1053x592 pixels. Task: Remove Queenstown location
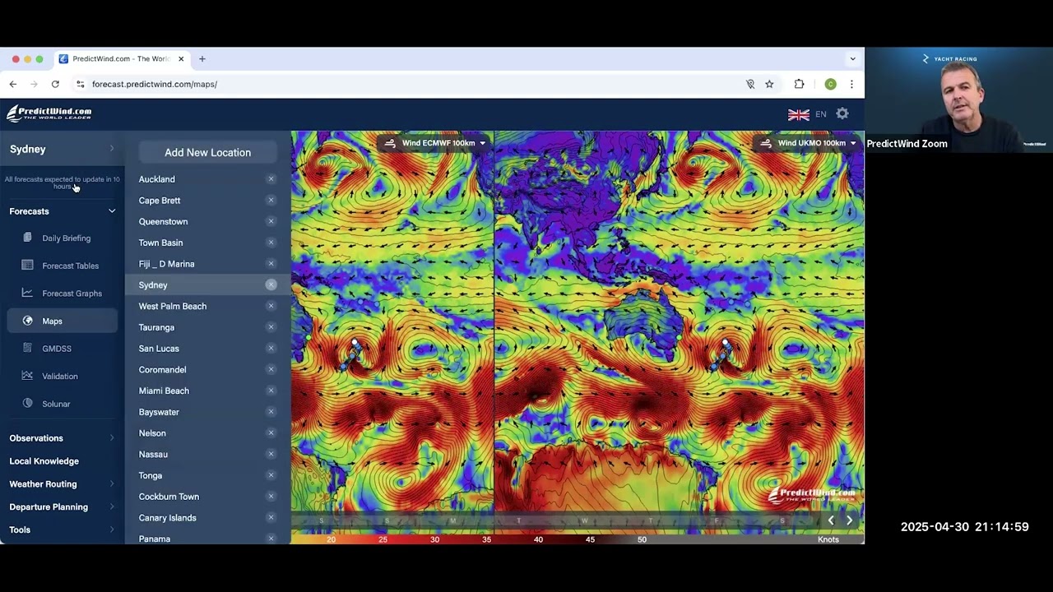(x=271, y=221)
